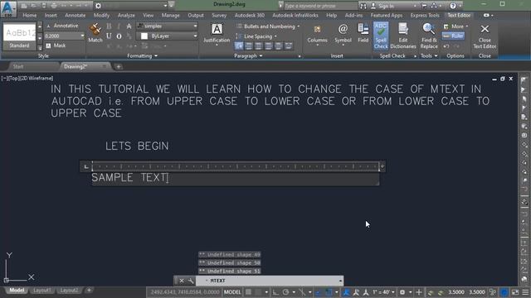Expand the Tools panel
The height and width of the screenshot is (298, 531).
pyautogui.click(x=429, y=55)
